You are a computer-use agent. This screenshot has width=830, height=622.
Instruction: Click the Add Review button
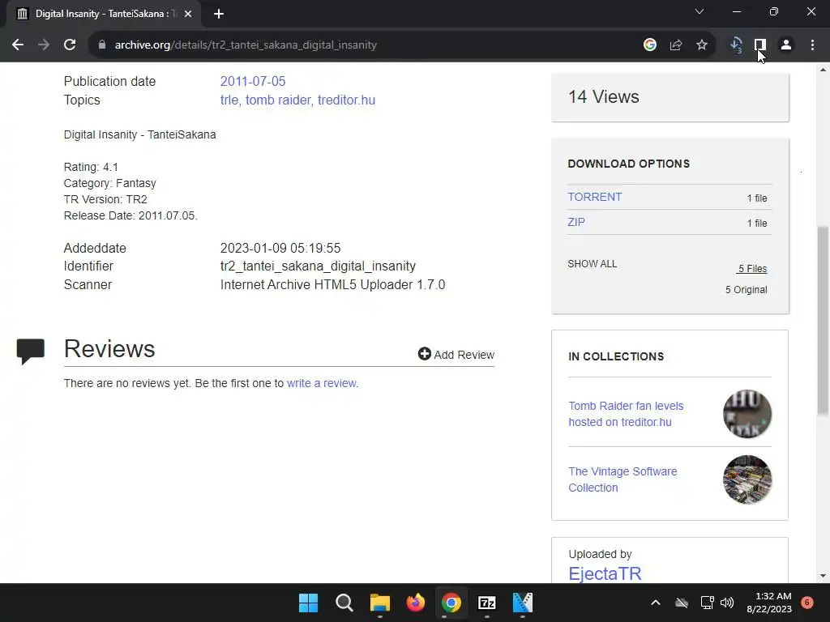456,355
